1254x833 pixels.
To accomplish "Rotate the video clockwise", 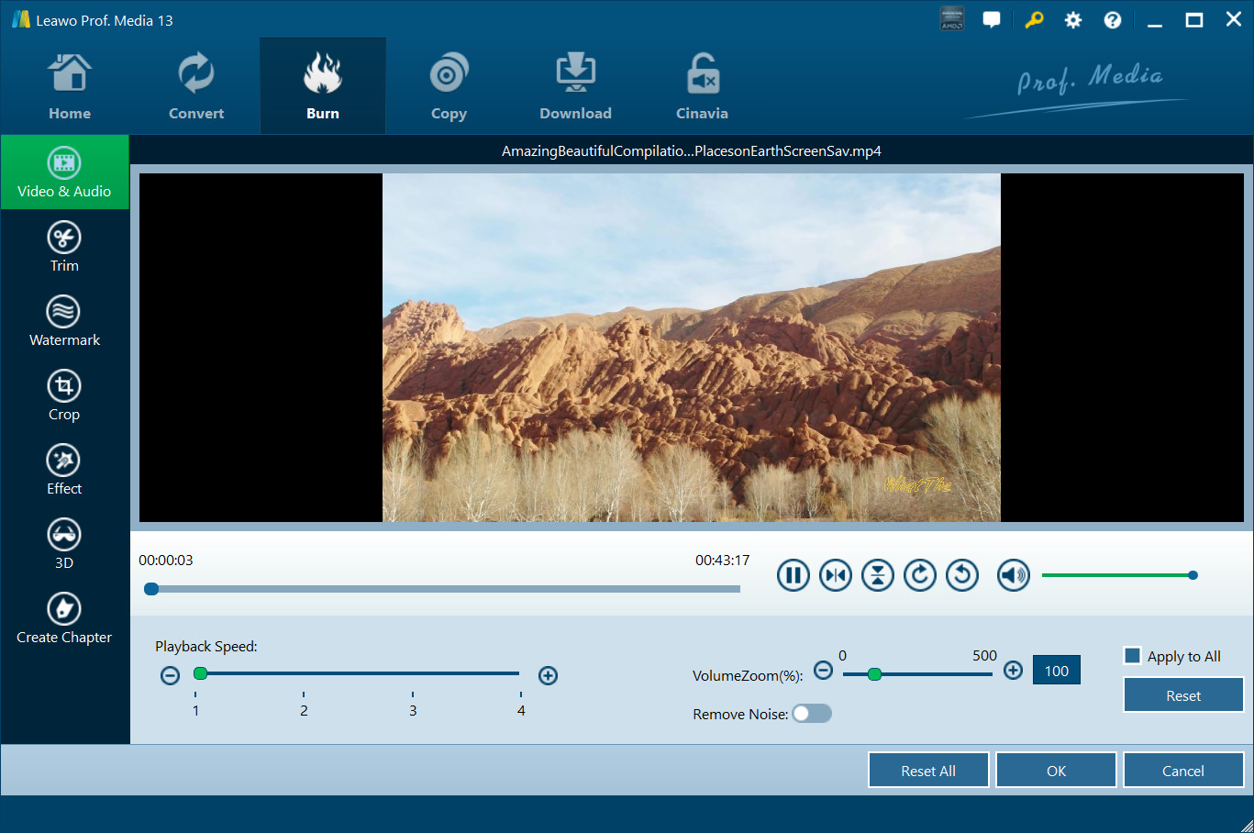I will point(919,574).
